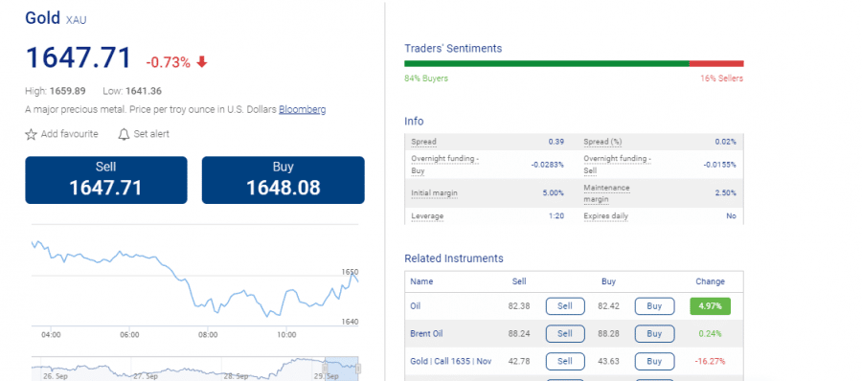Click Buy button for Brent Oil
862x381 pixels.
point(654,334)
